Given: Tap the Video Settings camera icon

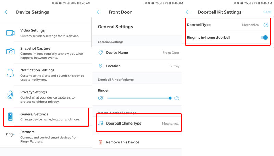Looking at the screenshot, I should tap(10, 33).
